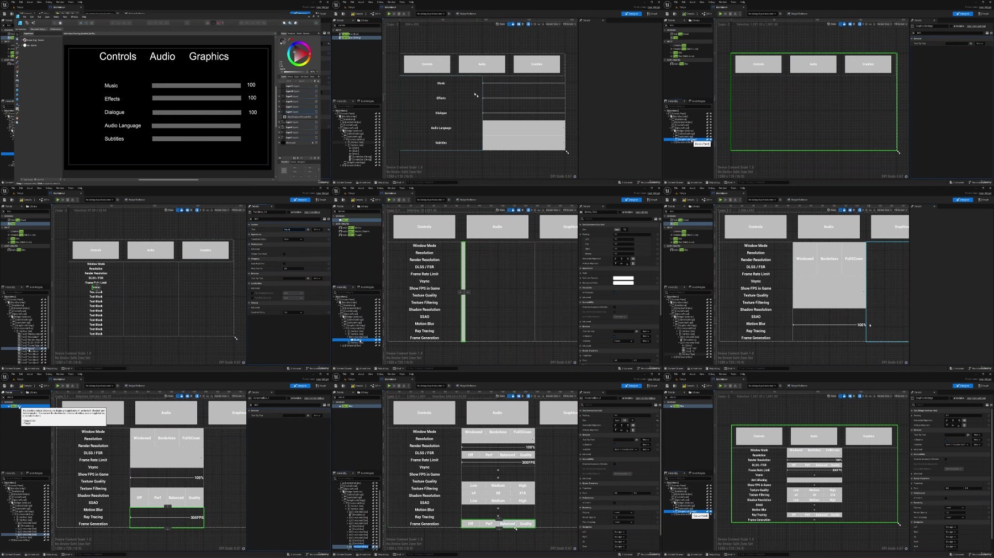Open Affinity's Select menu
The height and width of the screenshot is (558, 994).
[56, 17]
